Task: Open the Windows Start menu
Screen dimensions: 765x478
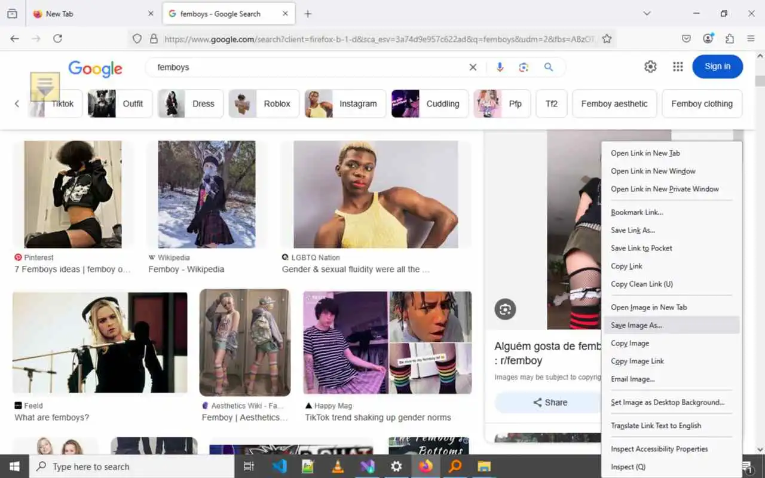Action: 14,466
